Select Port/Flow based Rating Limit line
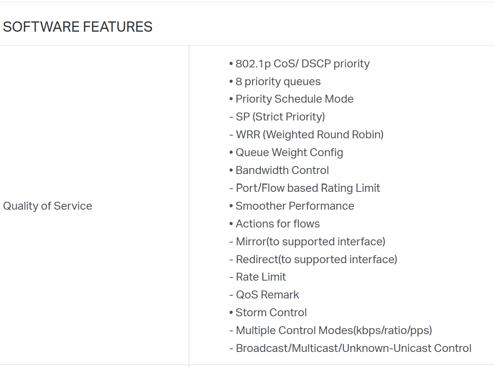 click(304, 188)
